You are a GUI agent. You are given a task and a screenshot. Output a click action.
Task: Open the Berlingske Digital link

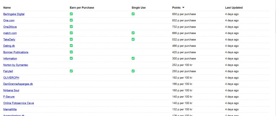[14, 14]
